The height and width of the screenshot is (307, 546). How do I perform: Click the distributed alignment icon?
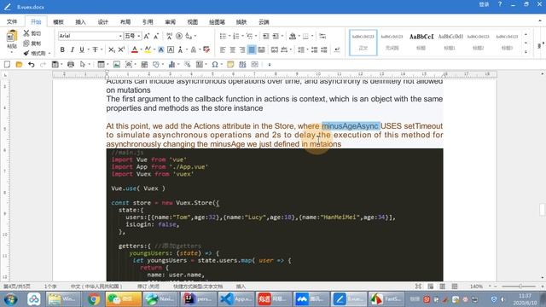click(x=262, y=49)
